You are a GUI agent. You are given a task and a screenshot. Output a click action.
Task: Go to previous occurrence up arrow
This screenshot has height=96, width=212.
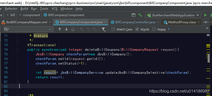[x=60, y=29]
